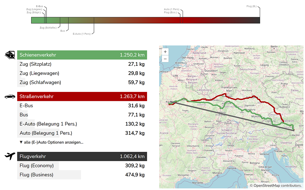Image resolution: width=305 pixels, height=190 pixels.
Task: Click the Flug (B.) marker on scale
Action: tap(252, 6)
